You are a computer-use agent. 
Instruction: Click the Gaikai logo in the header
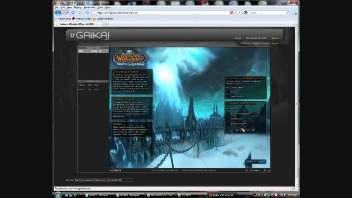(x=90, y=35)
